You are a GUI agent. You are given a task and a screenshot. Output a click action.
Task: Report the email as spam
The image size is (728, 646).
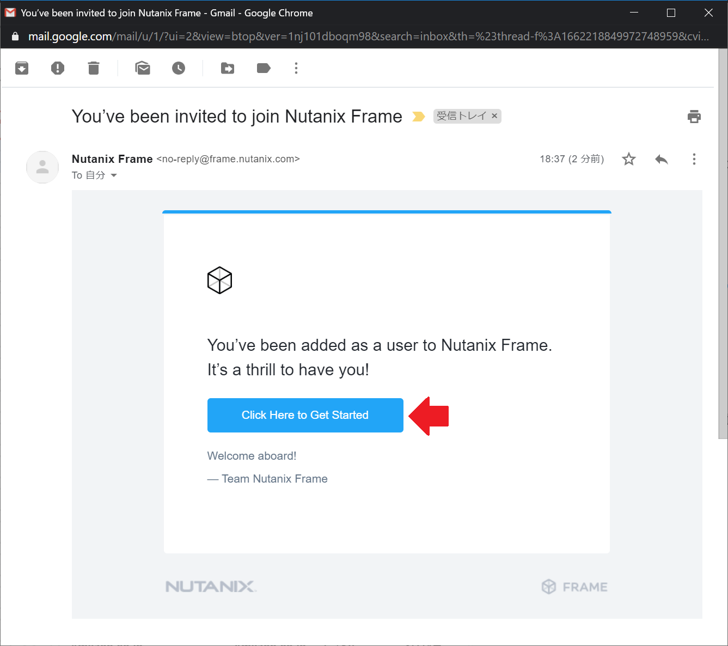pos(58,68)
